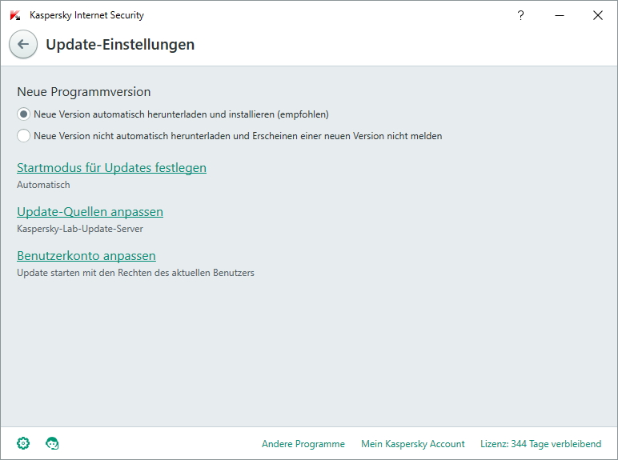Image resolution: width=618 pixels, height=460 pixels.
Task: Close the Kaspersky Internet Security window
Action: pyautogui.click(x=597, y=15)
